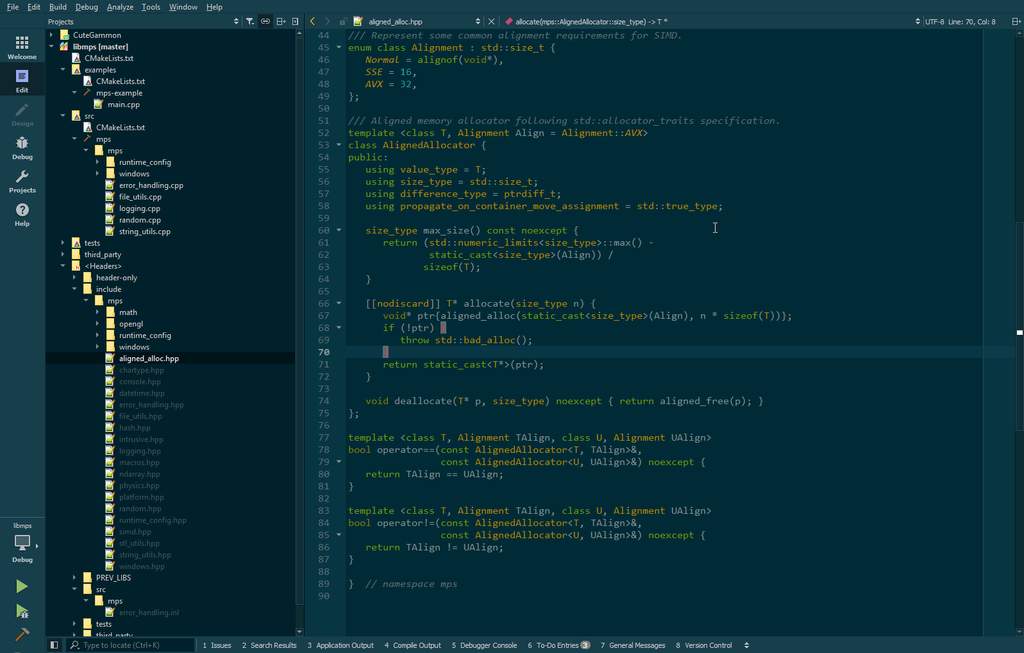Open Debugger Console pane
This screenshot has height=653, width=1024.
[x=484, y=645]
